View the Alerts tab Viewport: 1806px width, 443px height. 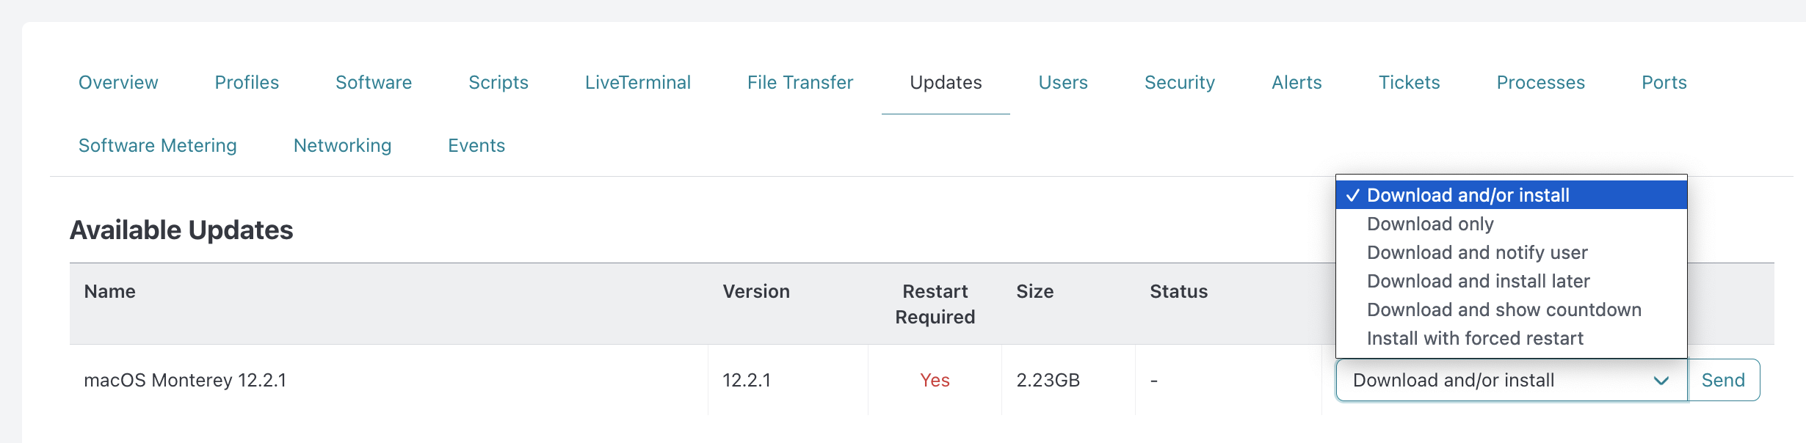point(1297,83)
